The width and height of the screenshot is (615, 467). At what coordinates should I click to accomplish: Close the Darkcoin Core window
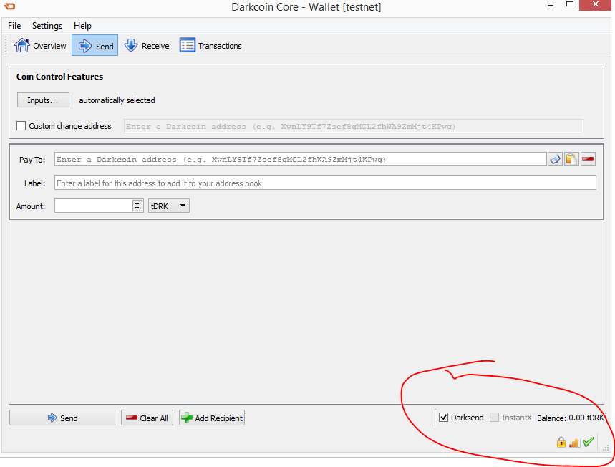[x=596, y=5]
